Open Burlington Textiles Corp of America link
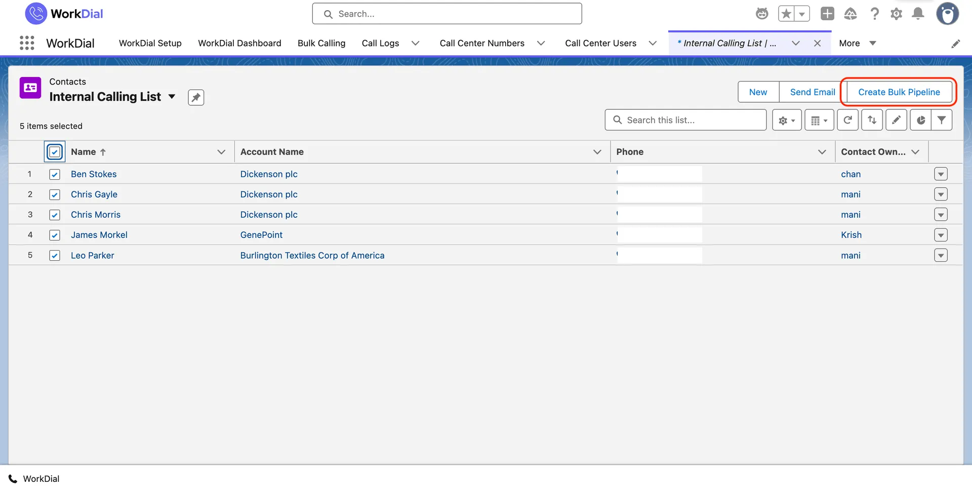 (312, 256)
